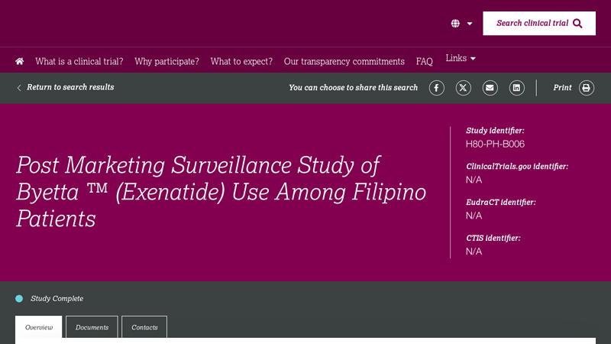The width and height of the screenshot is (611, 344).
Task: Share this search on Facebook
Action: [436, 88]
